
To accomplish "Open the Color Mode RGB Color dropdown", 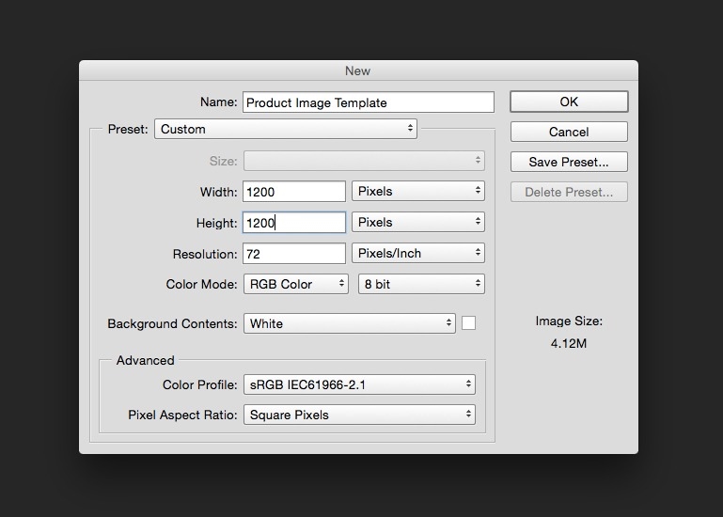I will [x=296, y=284].
